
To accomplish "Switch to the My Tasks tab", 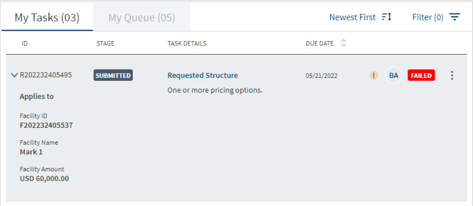I will click(47, 17).
